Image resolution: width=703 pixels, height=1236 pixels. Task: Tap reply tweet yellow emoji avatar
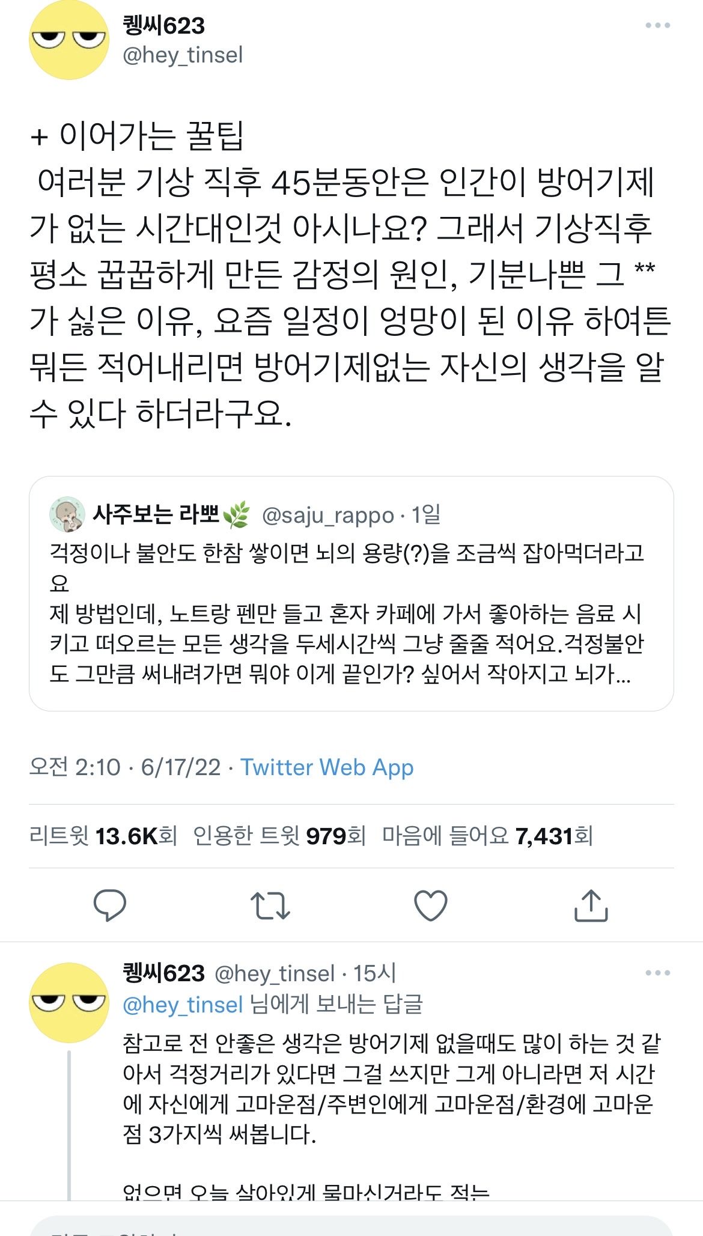click(x=68, y=1003)
